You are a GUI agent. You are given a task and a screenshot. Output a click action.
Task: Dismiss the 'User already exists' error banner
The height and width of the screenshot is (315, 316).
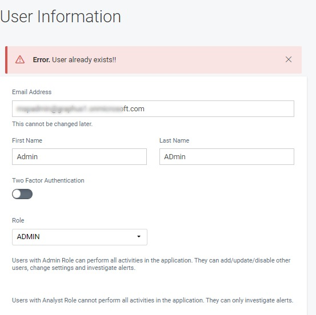[x=289, y=59]
